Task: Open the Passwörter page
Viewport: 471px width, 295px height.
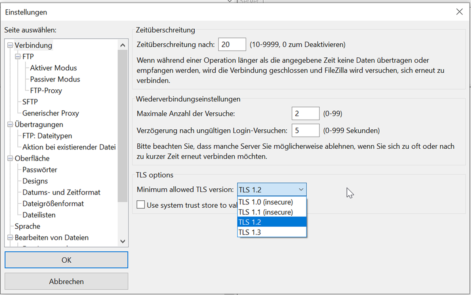Action: tap(40, 170)
